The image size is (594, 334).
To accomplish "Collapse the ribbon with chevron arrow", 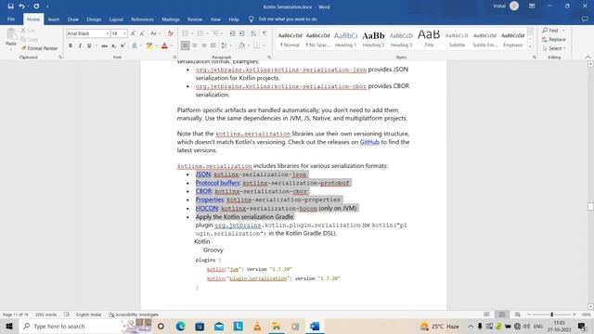I will click(x=588, y=57).
